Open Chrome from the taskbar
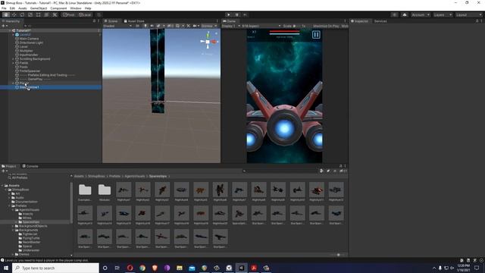This screenshot has height=273, width=485. click(x=142, y=268)
